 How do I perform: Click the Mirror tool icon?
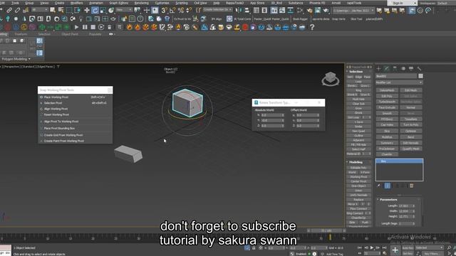(239, 11)
